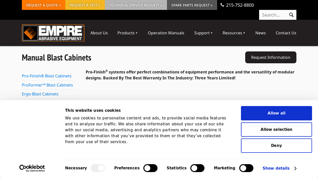Click the Deny cookies button
This screenshot has height=178, width=318.
276,146
